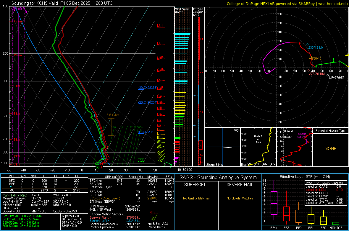Viewport: 349px width, 231px height.
Task: Click the 'Supercell = 0.0' value
Action: (72, 216)
